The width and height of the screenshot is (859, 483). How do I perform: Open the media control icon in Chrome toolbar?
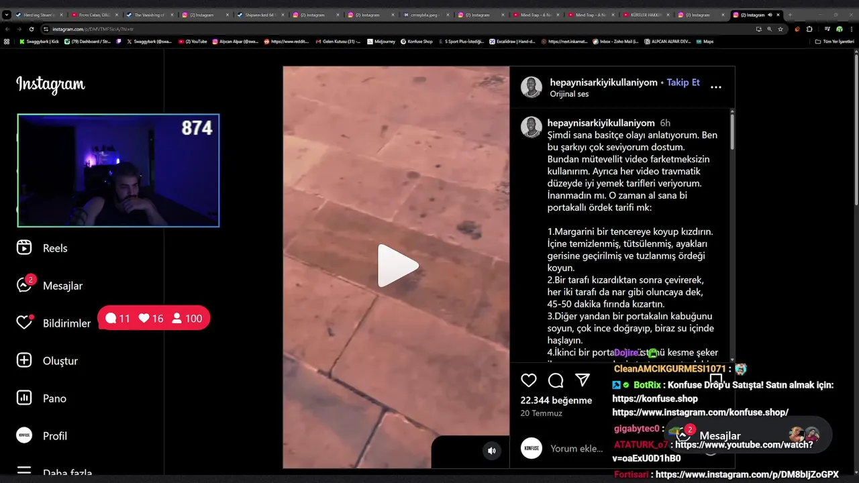coord(827,29)
